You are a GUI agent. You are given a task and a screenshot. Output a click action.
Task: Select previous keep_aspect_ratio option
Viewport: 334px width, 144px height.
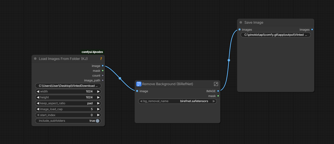38,103
